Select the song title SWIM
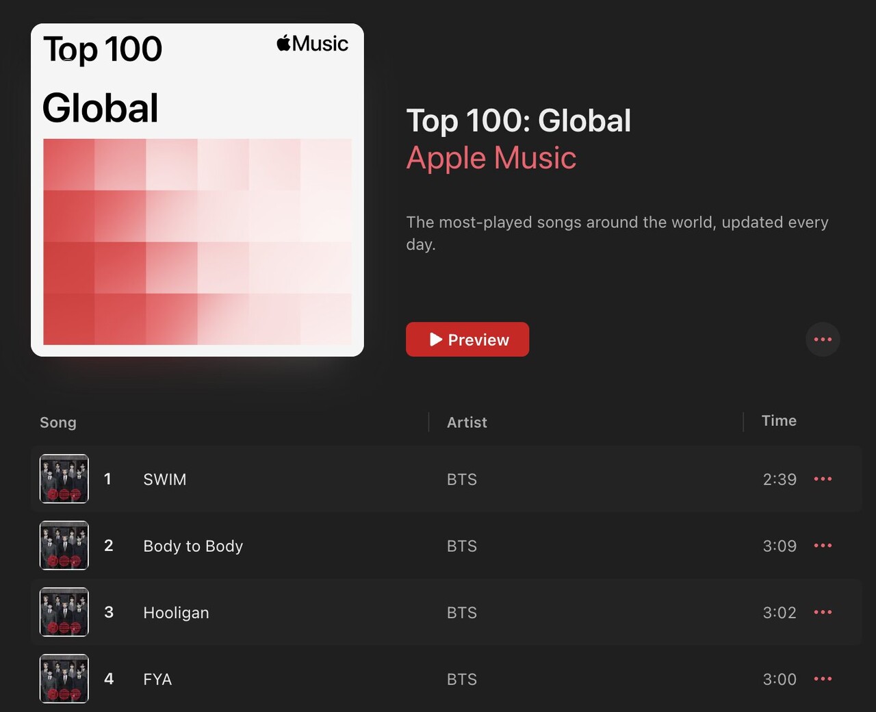This screenshot has height=712, width=876. coord(165,479)
